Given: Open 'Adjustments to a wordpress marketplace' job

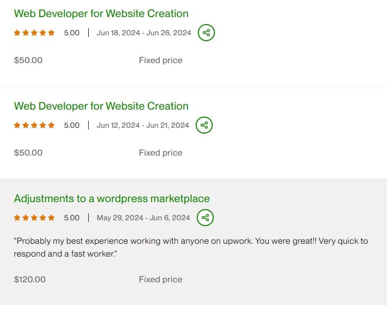Looking at the screenshot, I should (x=112, y=198).
